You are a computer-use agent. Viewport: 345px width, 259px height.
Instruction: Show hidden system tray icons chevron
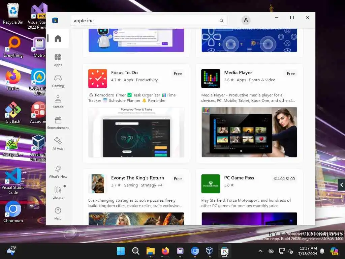(x=260, y=251)
